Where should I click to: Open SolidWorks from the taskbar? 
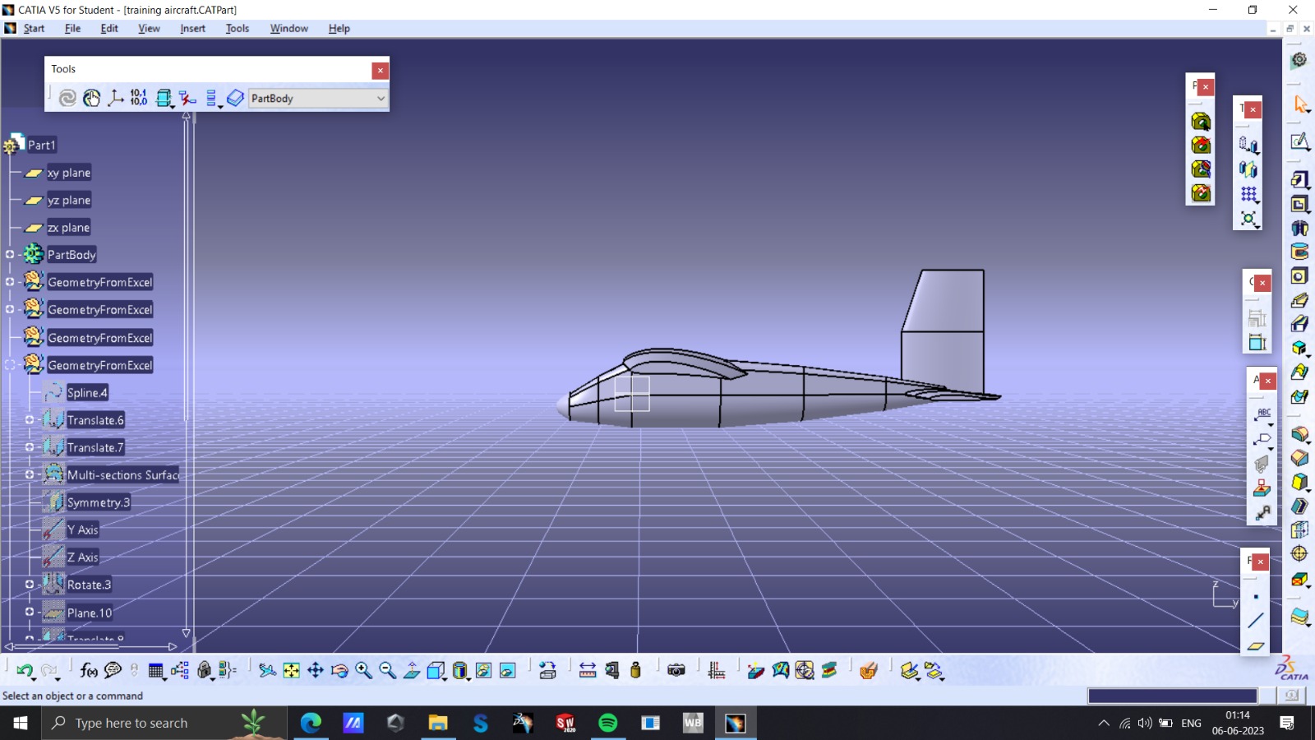[x=565, y=723]
